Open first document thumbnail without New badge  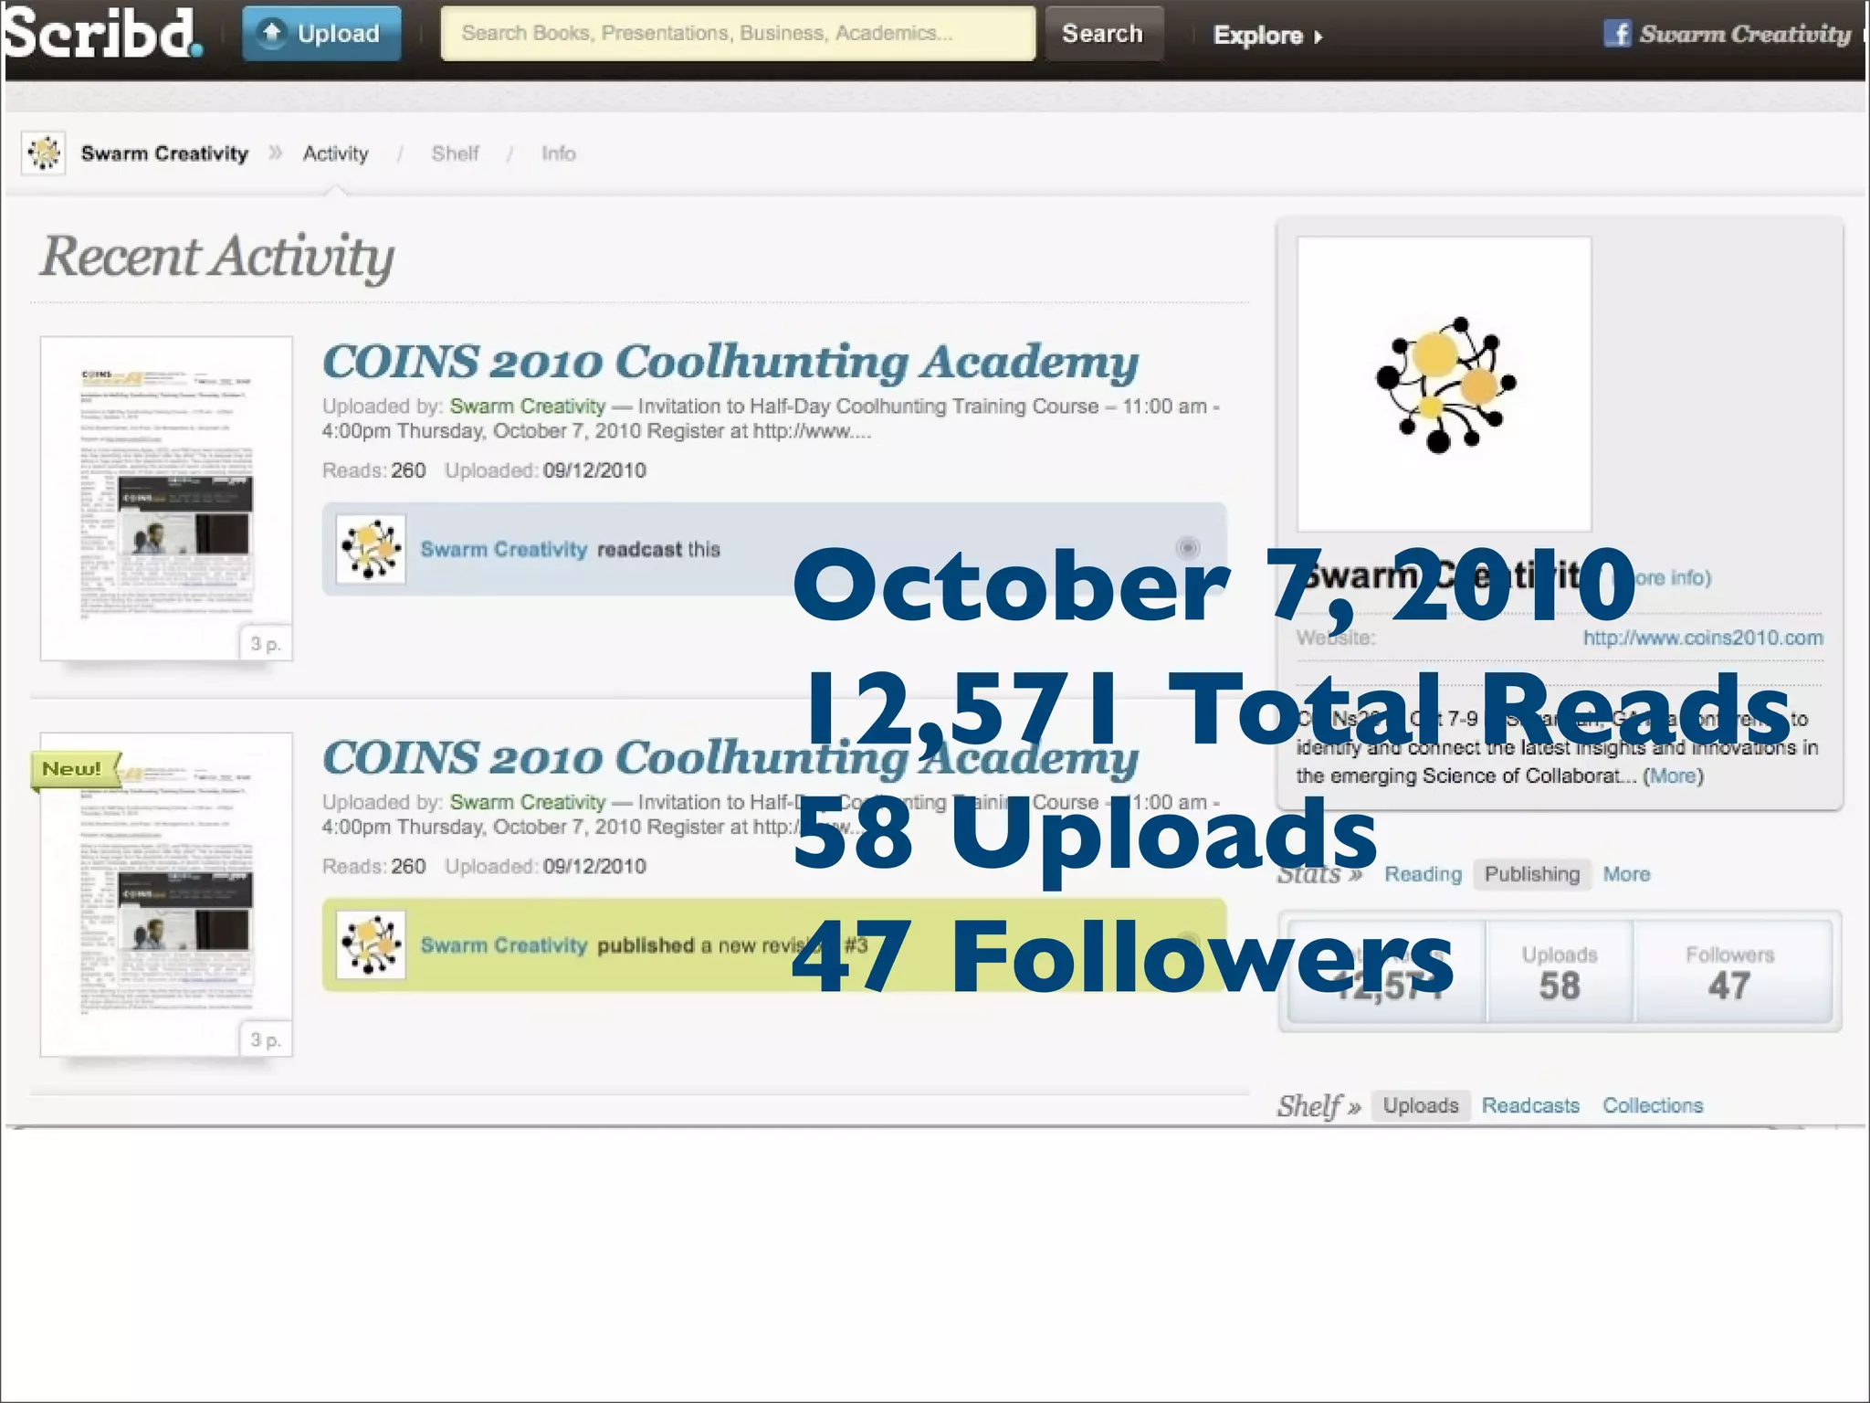(x=166, y=499)
